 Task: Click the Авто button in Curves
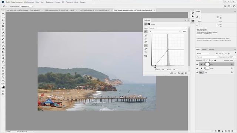tap(184, 31)
